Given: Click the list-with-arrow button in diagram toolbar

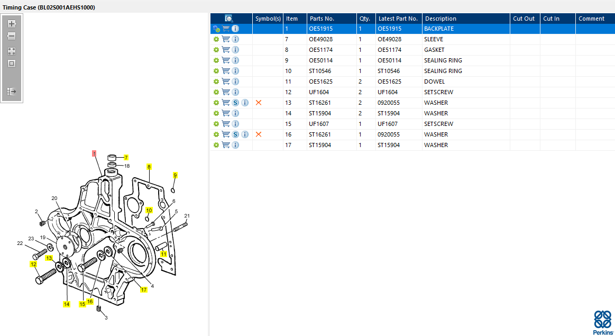Looking at the screenshot, I should click(12, 92).
